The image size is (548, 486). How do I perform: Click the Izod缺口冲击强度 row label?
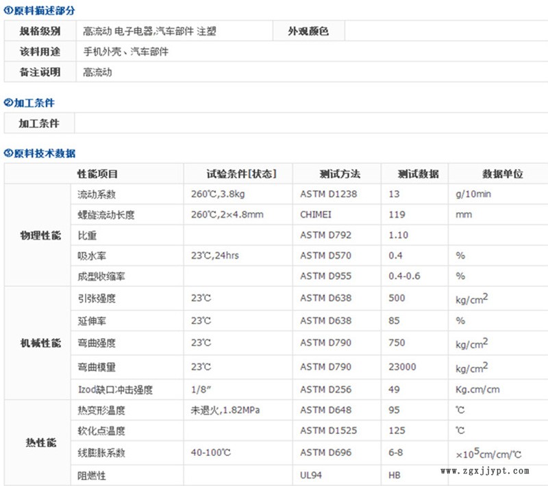pyautogui.click(x=114, y=389)
